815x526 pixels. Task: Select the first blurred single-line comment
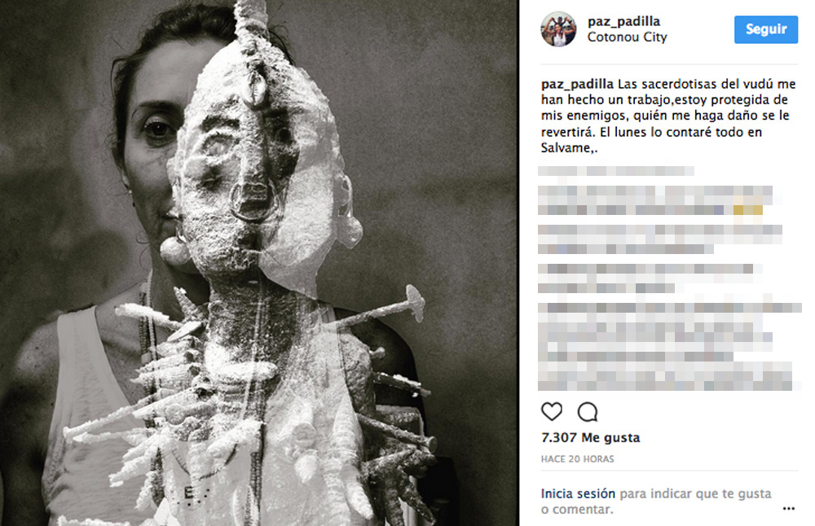(x=616, y=171)
